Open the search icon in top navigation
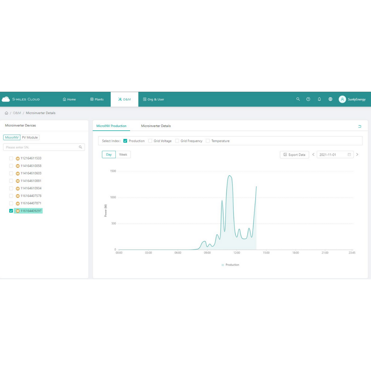The image size is (371, 371). click(297, 99)
